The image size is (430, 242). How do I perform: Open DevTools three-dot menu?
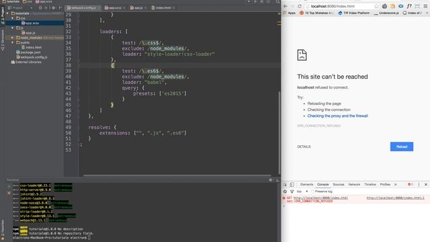tap(419, 185)
